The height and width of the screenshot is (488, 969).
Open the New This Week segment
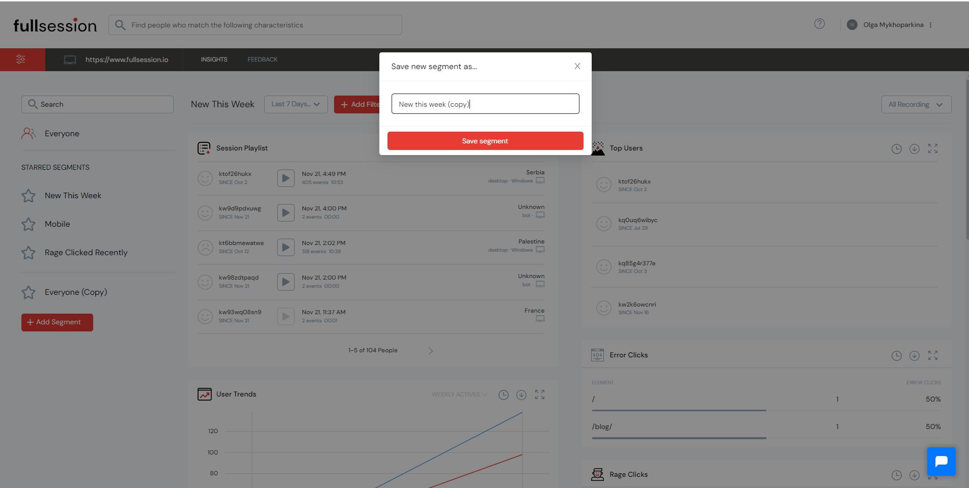(73, 196)
